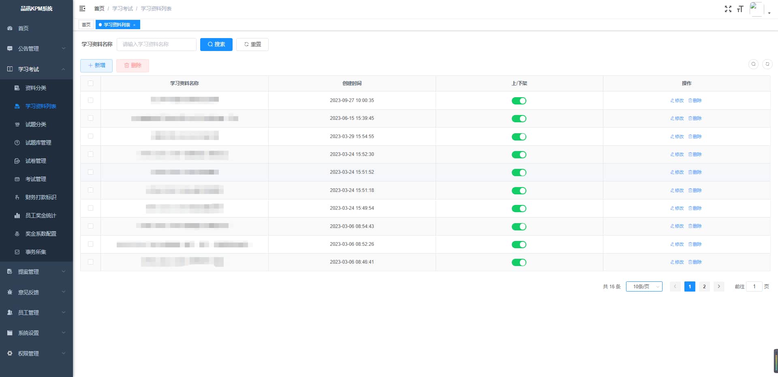
Task: Click the 搜索 button
Action: coord(216,45)
